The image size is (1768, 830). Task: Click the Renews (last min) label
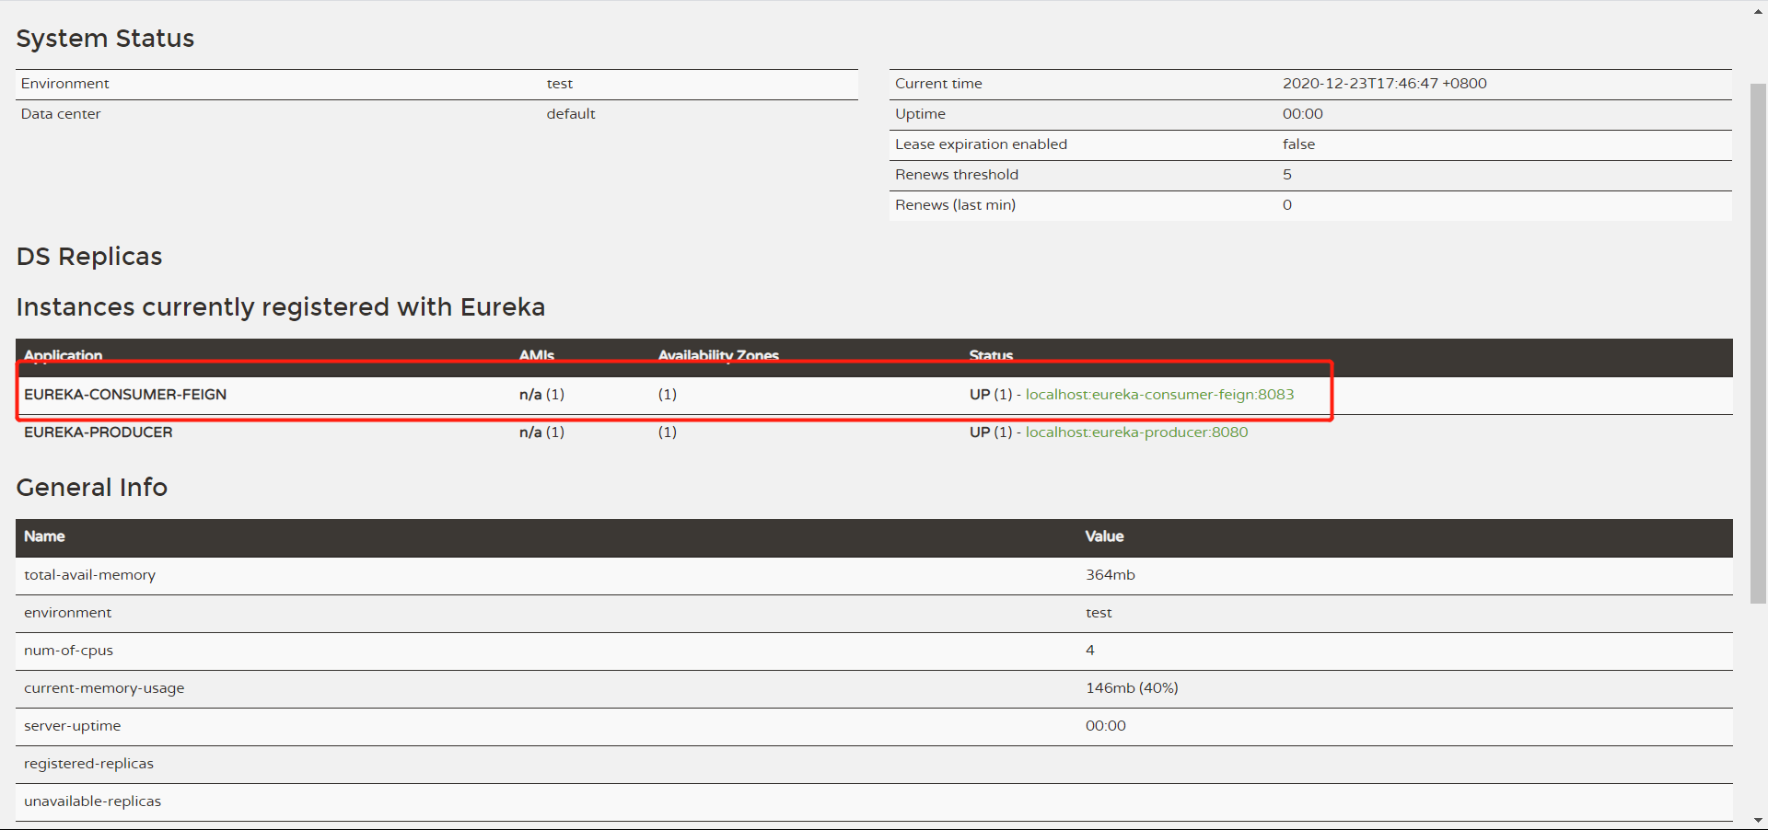pyautogui.click(x=955, y=204)
